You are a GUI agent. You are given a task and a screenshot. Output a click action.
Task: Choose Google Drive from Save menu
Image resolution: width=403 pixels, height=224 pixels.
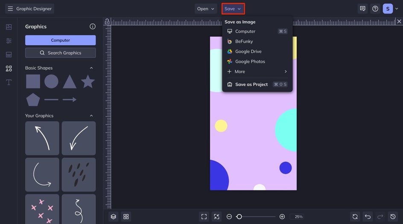(248, 52)
